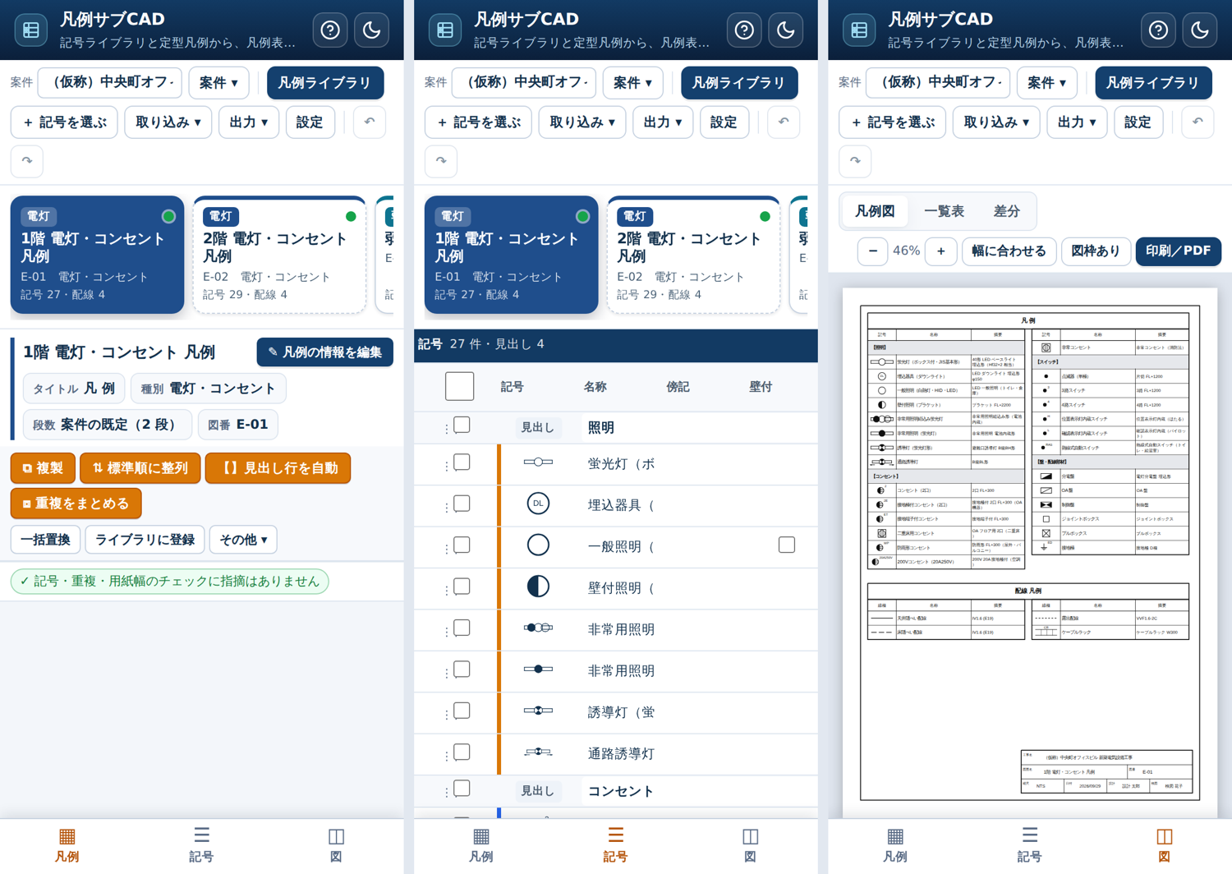
Task: Open the 図 bottom tab in the 記号 list pane
Action: [750, 845]
